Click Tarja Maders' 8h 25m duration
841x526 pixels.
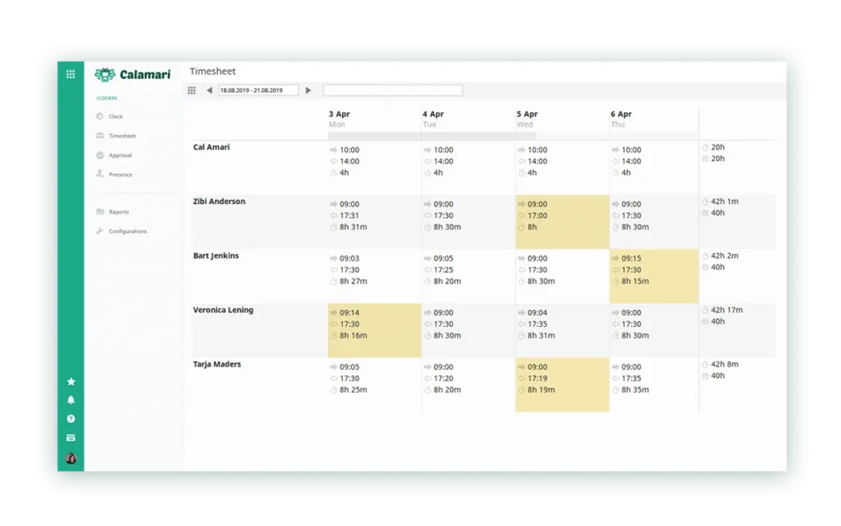353,389
